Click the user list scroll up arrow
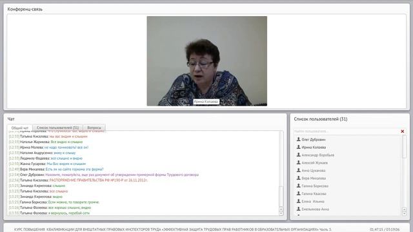This screenshot has width=413, height=232. (405, 209)
